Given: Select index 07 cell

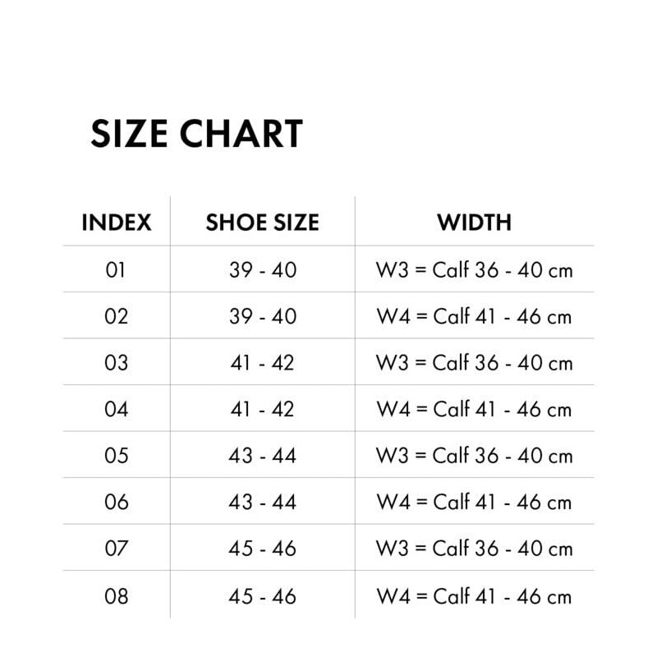Looking at the screenshot, I should (x=117, y=548).
